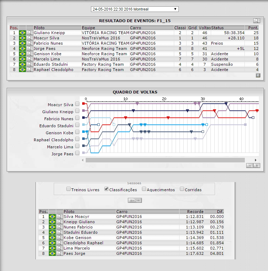Click magnifier icon next to Giuliano Kneipp result
Viewport: 268px width, 271px height.
click(x=30, y=33)
